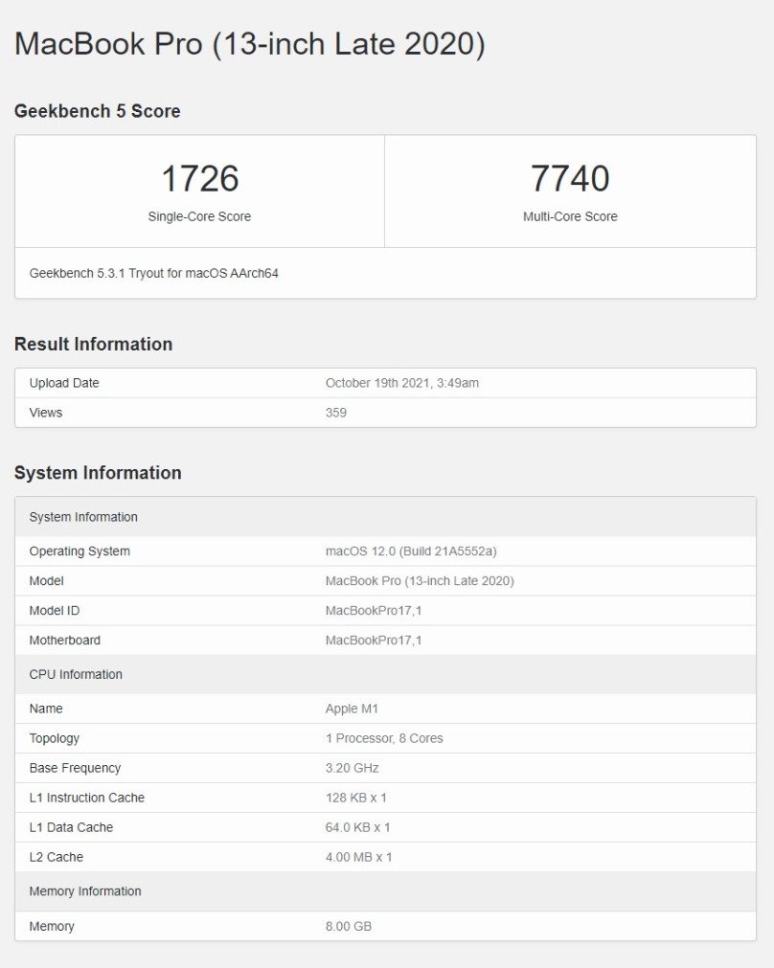Click the Upload Date label
The height and width of the screenshot is (968, 774).
coord(64,383)
